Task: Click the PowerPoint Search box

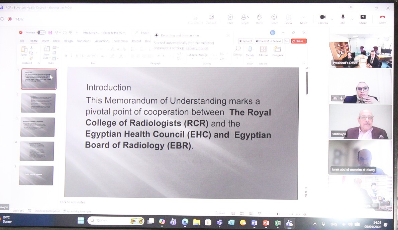Action: [x=143, y=33]
